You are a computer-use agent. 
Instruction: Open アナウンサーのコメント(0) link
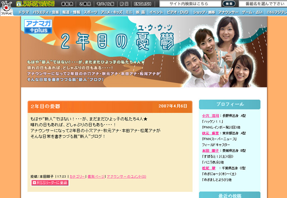127,176
